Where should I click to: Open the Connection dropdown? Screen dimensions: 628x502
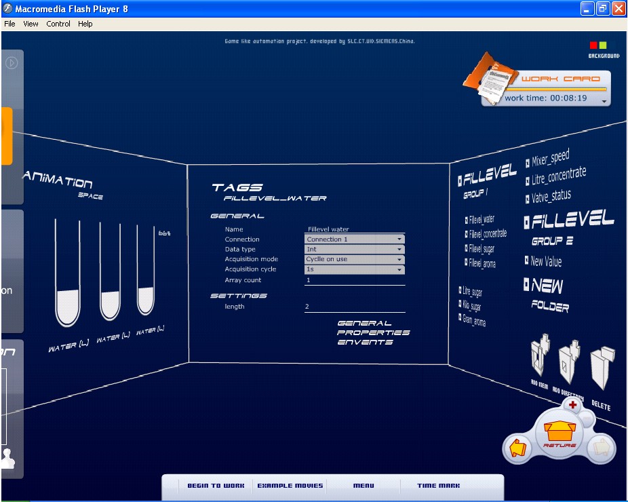(x=399, y=239)
